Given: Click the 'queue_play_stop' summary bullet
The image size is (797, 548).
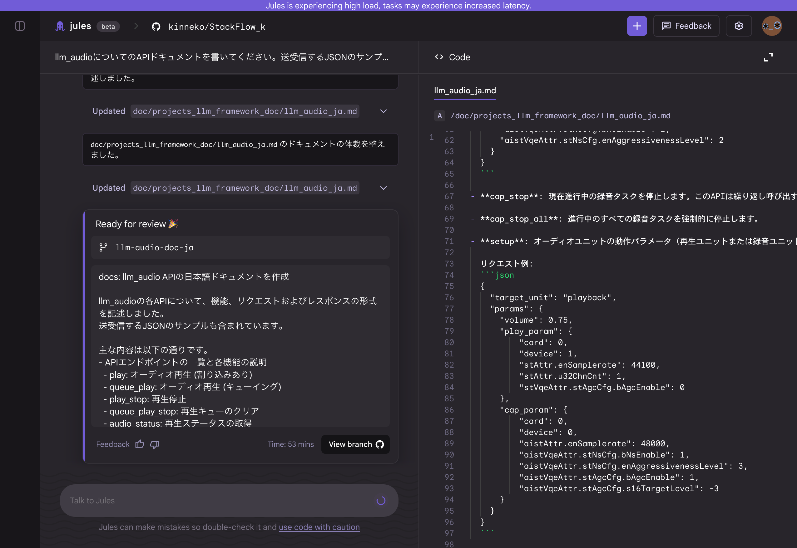Looking at the screenshot, I should coord(181,411).
